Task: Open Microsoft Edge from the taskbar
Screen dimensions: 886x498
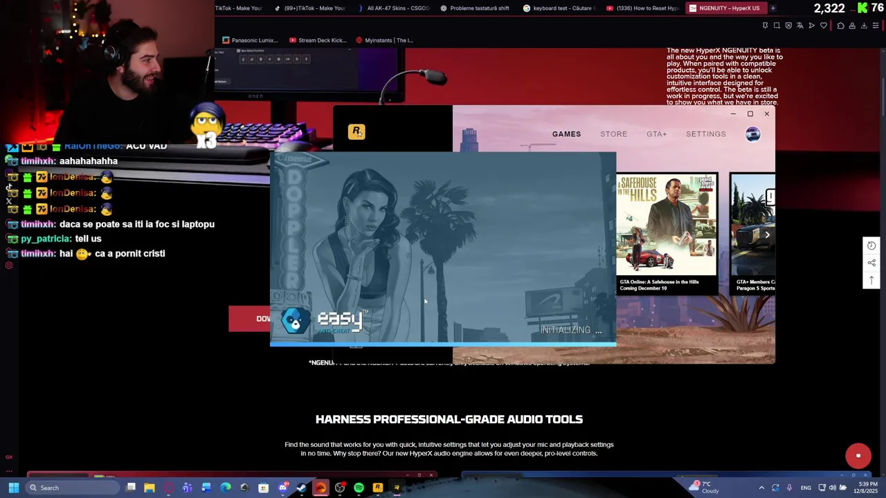Action: click(x=226, y=488)
